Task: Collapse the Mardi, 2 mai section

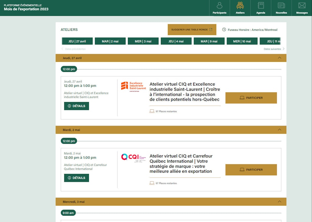Action: pos(279,130)
